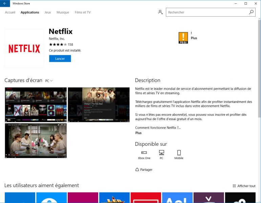This screenshot has width=261, height=203.
Task: Click the 158 ratings count
Action: click(70, 44)
